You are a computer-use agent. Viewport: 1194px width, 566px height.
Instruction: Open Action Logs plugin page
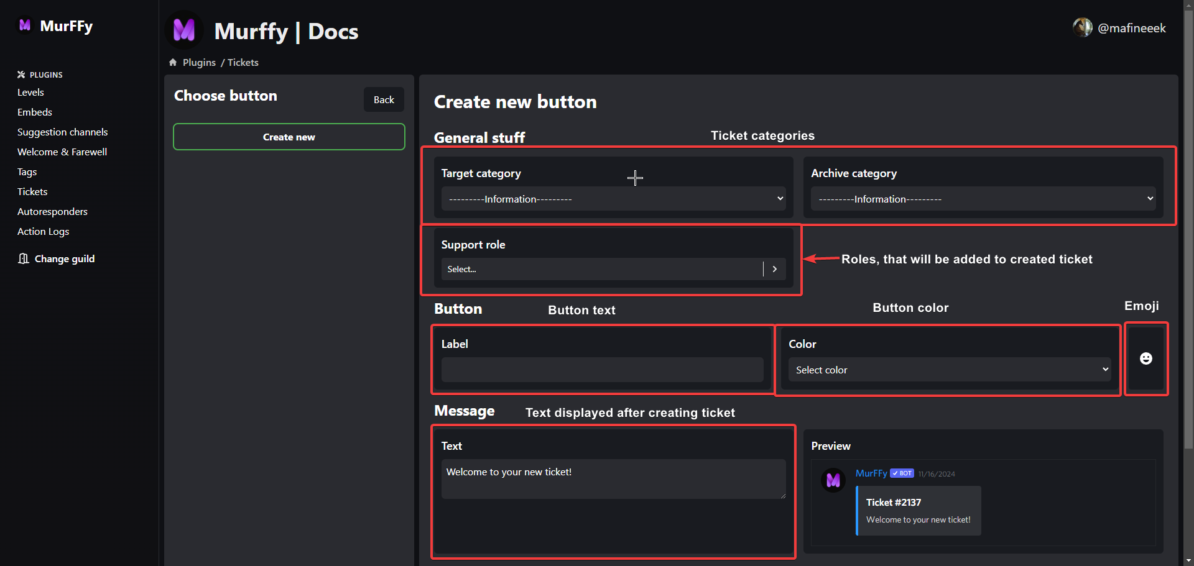44,231
